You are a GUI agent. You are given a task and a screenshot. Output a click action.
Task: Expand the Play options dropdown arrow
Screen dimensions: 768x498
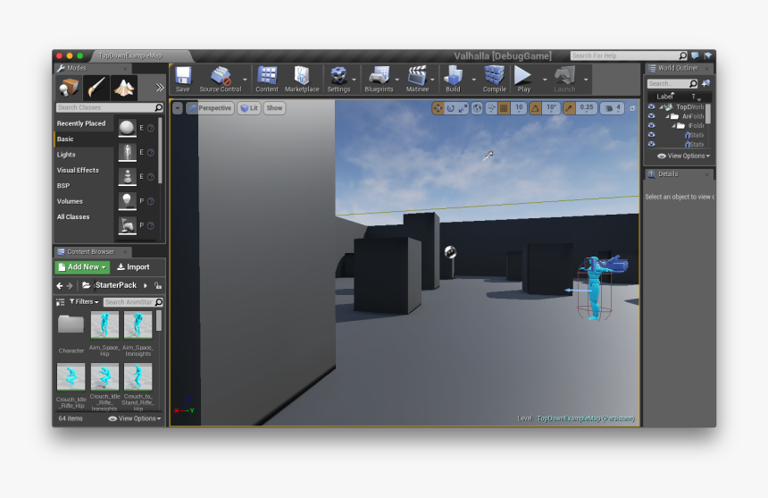tap(545, 80)
